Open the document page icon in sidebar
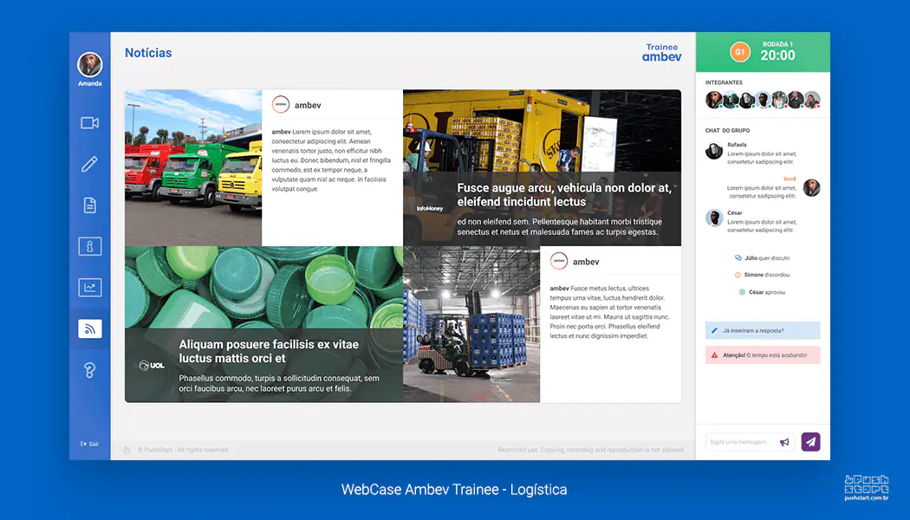Image resolution: width=910 pixels, height=520 pixels. tap(89, 205)
